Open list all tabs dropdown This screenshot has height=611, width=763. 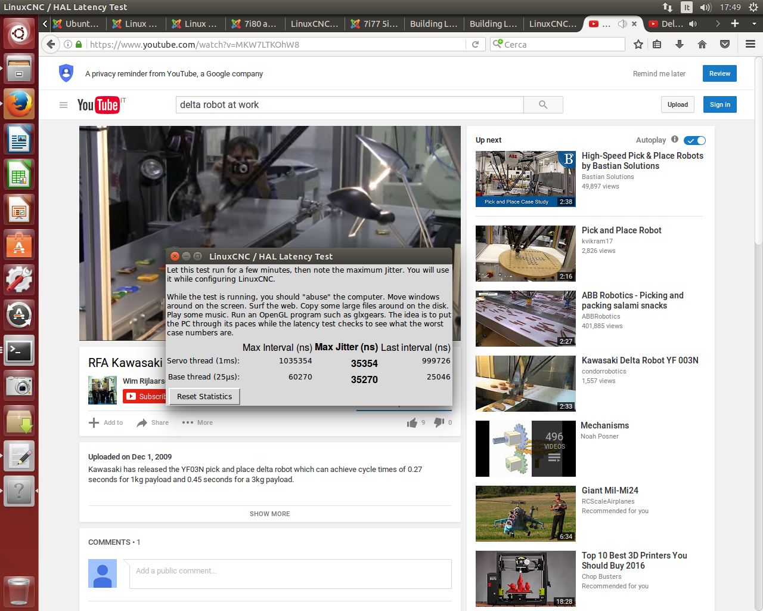click(754, 24)
